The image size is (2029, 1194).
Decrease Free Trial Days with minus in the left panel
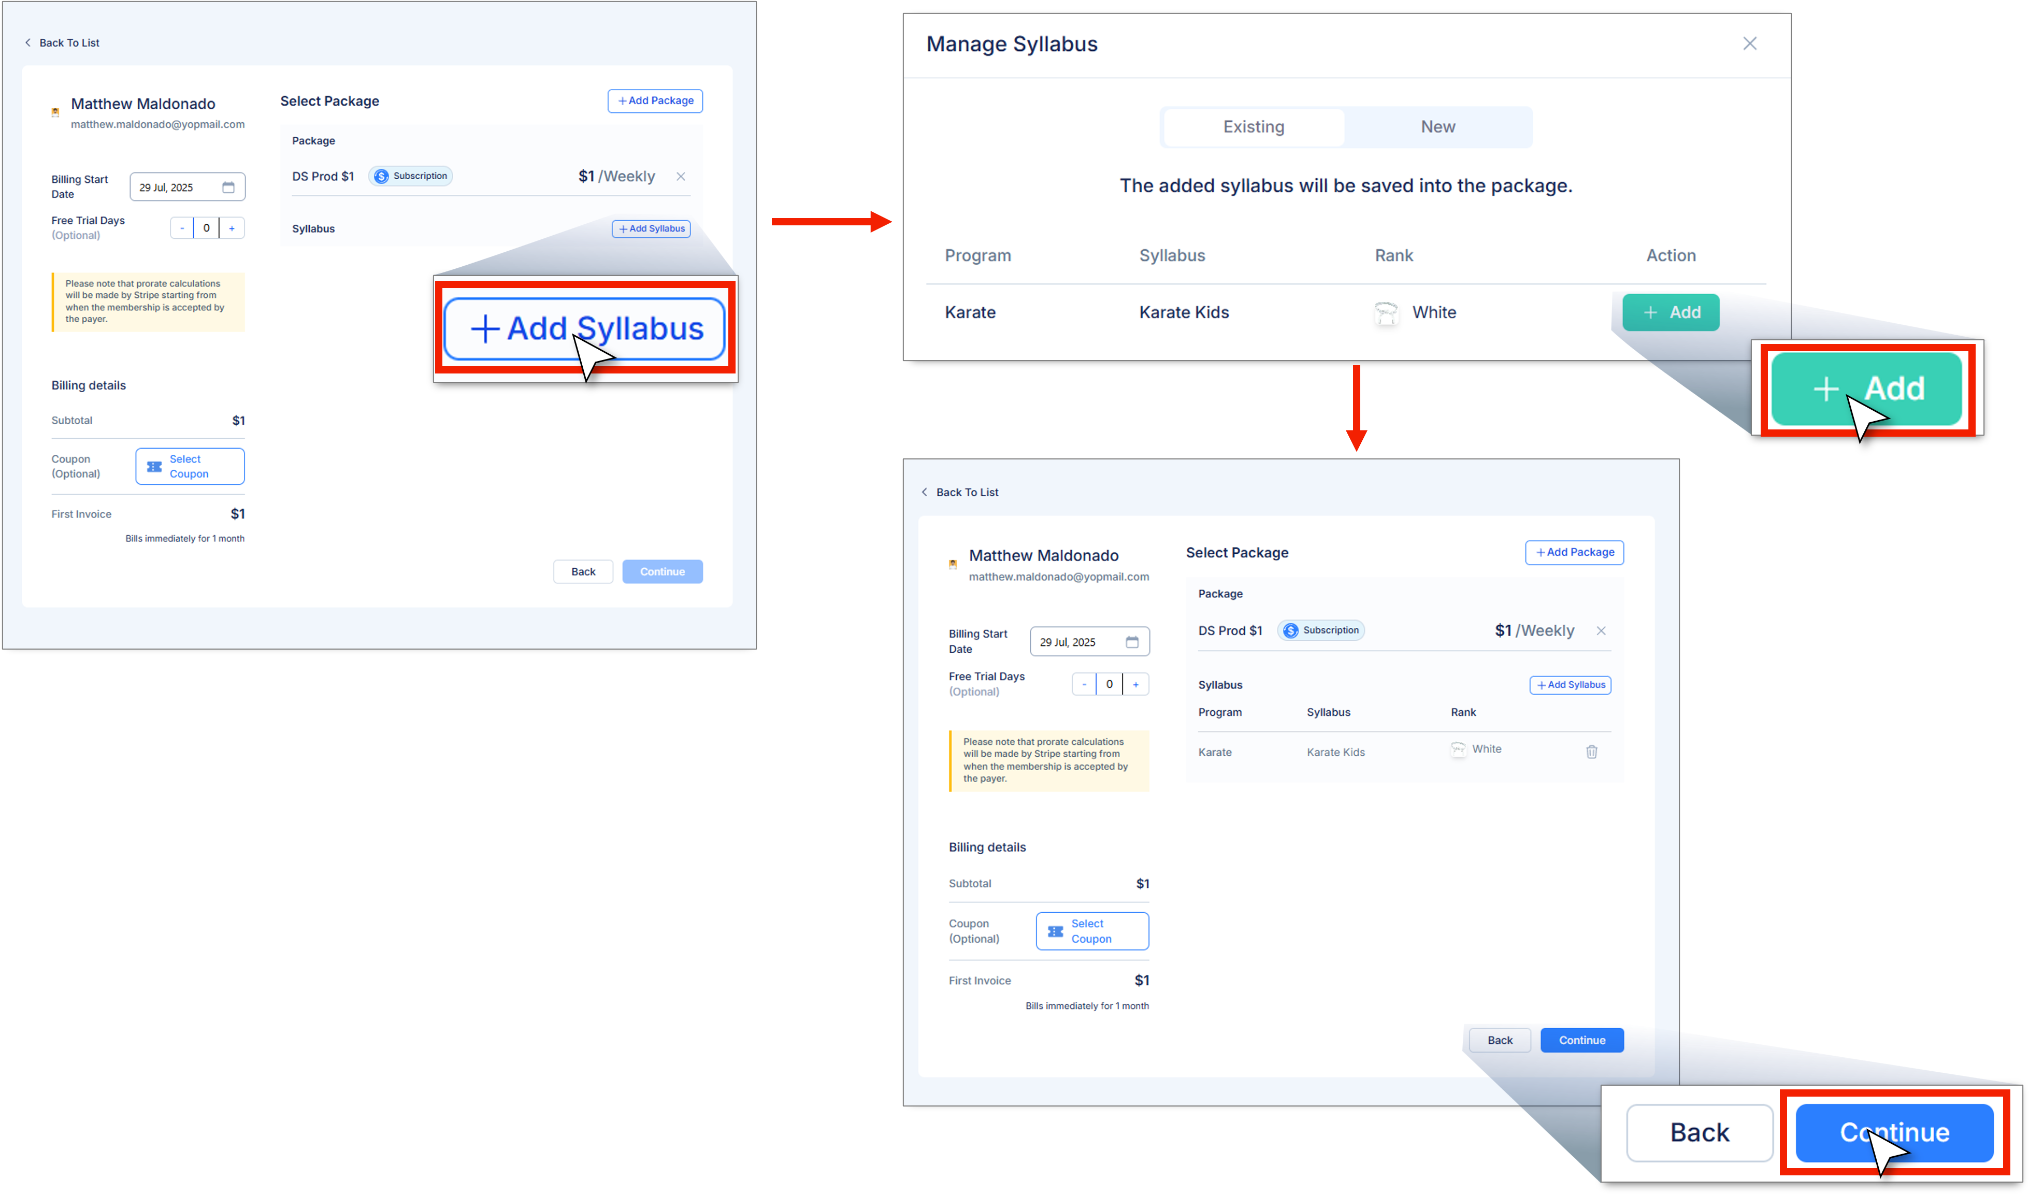click(182, 228)
